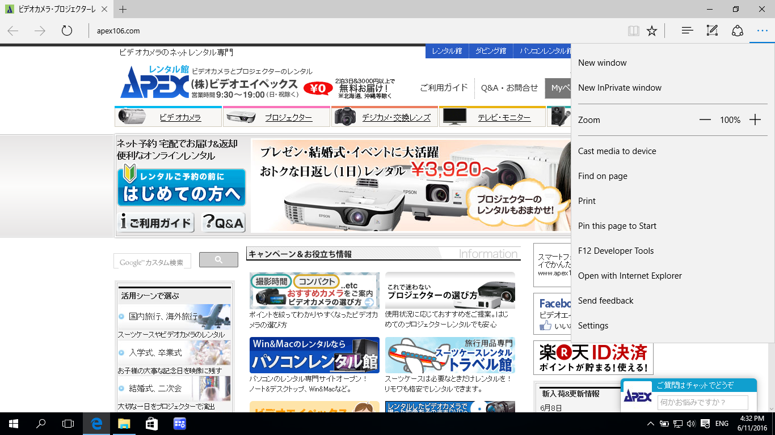Click the browser Forward arrow
Screen dimensions: 775x435
point(40,31)
